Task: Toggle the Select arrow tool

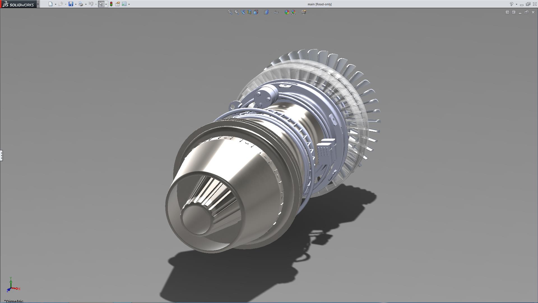Action: point(101,4)
